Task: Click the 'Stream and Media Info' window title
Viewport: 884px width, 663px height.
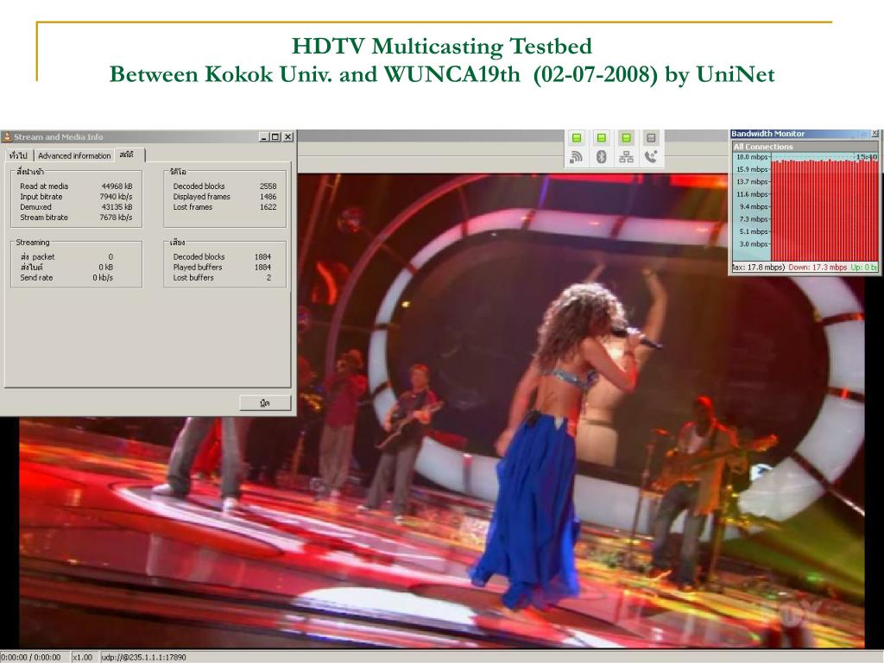Action: (x=59, y=136)
